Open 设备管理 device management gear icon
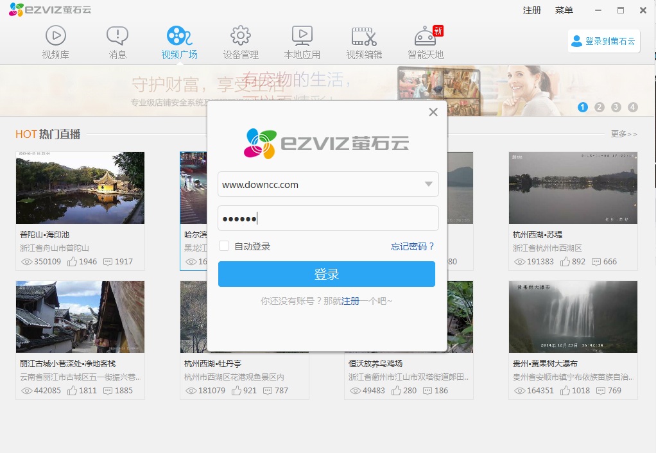 click(x=241, y=35)
